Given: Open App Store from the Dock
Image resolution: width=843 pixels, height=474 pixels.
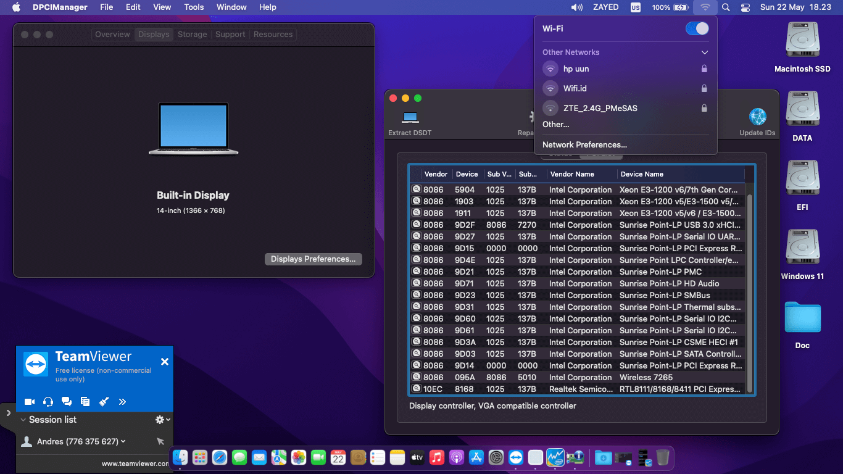Looking at the screenshot, I should [476, 457].
